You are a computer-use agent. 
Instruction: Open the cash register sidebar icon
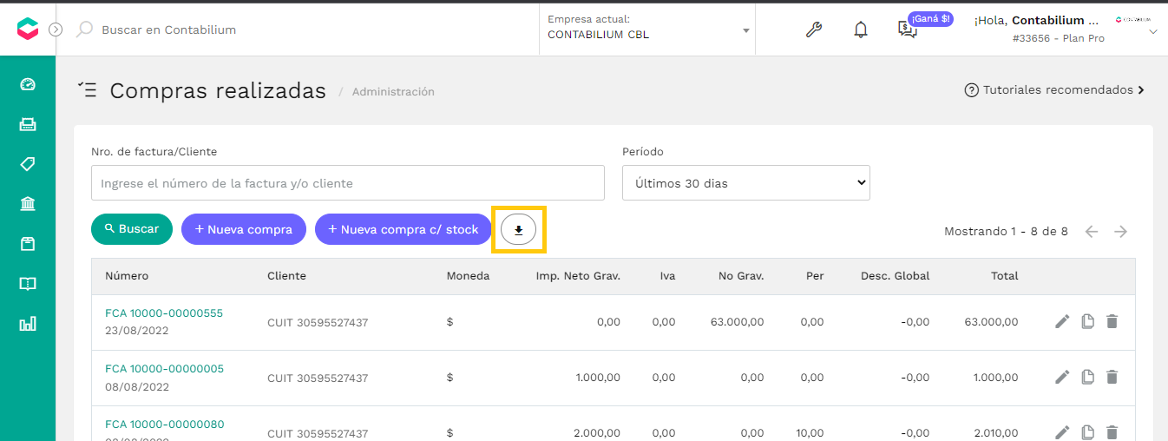(x=28, y=124)
